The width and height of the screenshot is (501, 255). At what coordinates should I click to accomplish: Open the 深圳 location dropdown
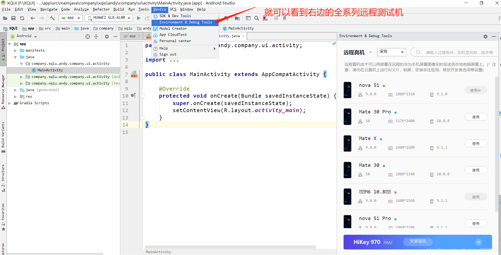point(391,52)
